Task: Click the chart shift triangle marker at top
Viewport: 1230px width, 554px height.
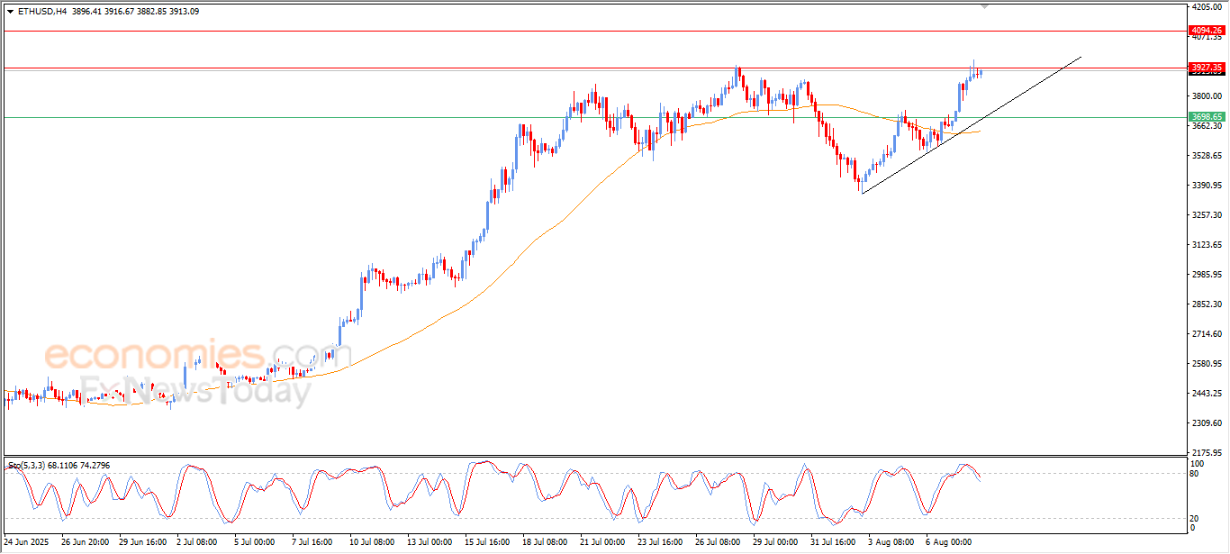Action: 984,7
